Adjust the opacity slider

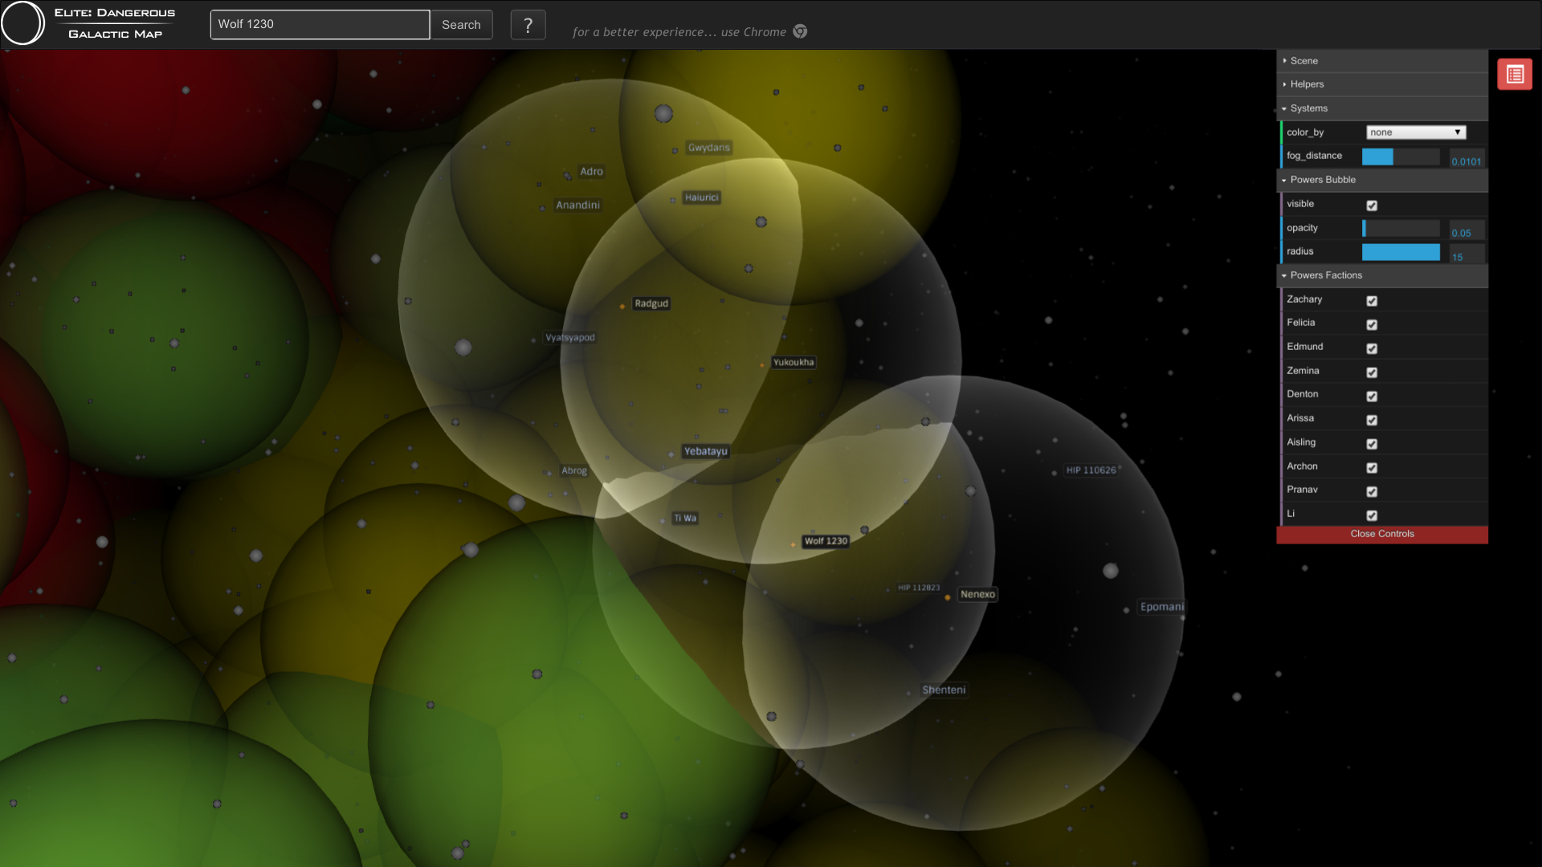[1401, 229]
